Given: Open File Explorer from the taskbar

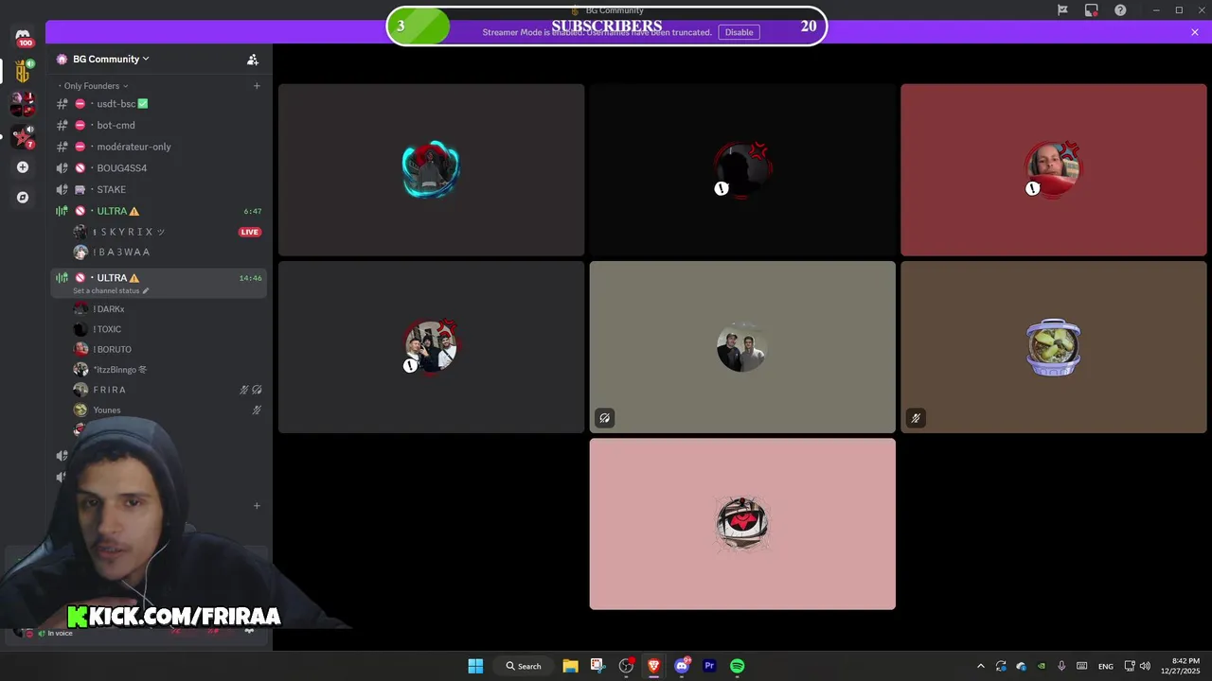Looking at the screenshot, I should coord(570,666).
